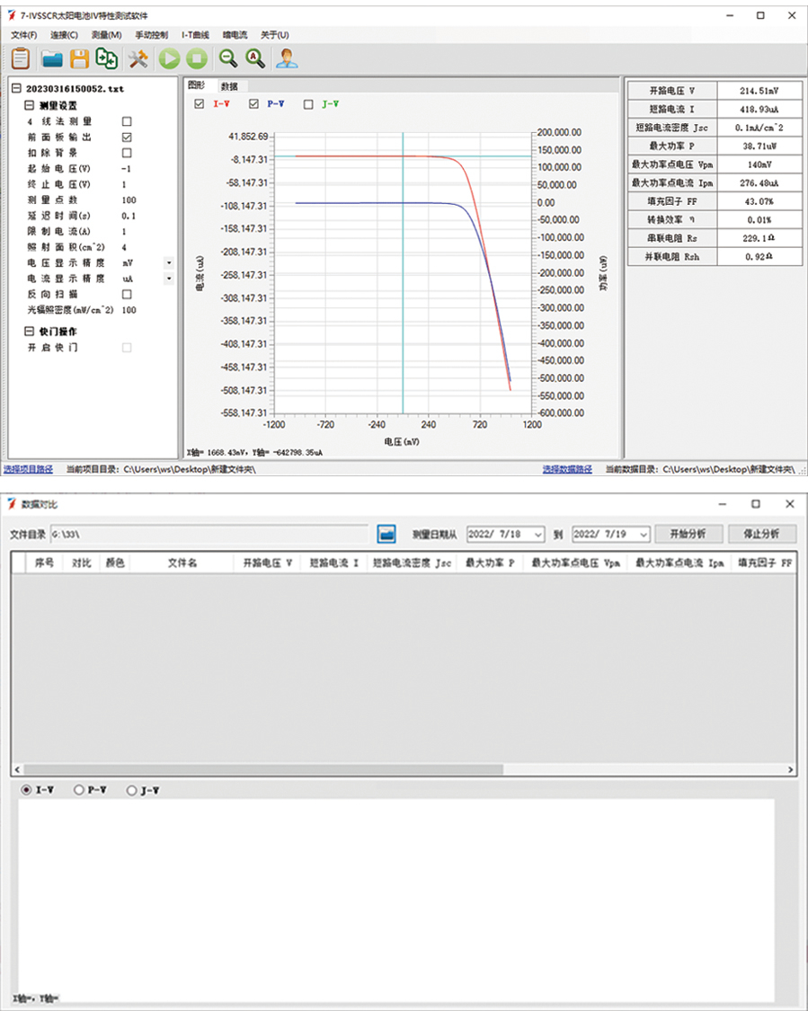Click the green data comparison documents icon
Viewport: 808px width, 1011px height.
107,58
